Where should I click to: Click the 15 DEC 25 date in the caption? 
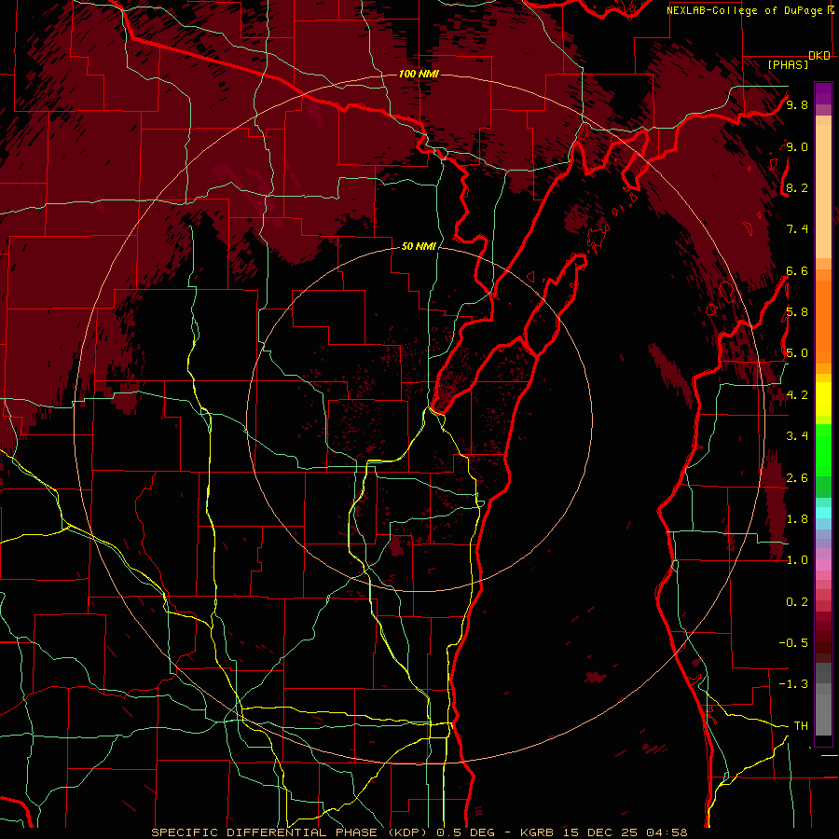601,832
